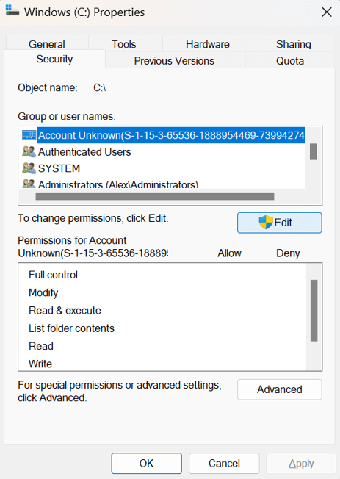Close the Properties dialog window
The height and width of the screenshot is (479, 340).
(327, 12)
